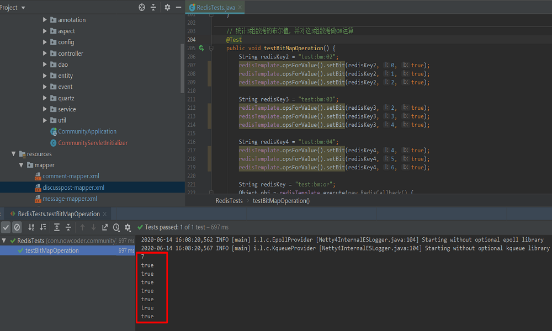Go to previous failed test
Image resolution: width=552 pixels, height=331 pixels.
(82, 227)
